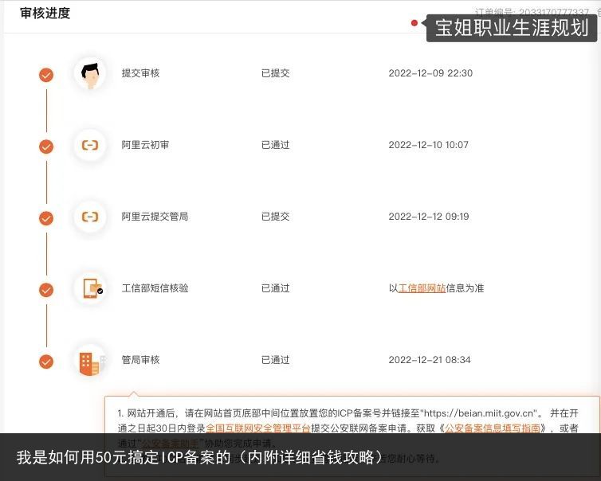Open the 全国互联网安全管理平台 link
The height and width of the screenshot is (481, 601).
(x=258, y=428)
